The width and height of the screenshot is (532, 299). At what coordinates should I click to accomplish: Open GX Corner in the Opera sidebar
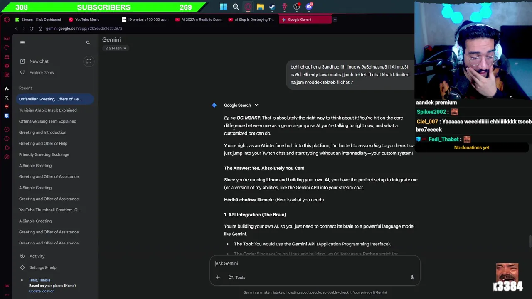point(7,38)
